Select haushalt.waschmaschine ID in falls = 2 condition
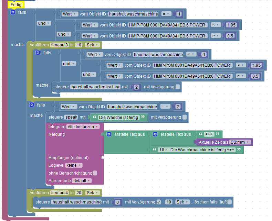 pos(132,107)
